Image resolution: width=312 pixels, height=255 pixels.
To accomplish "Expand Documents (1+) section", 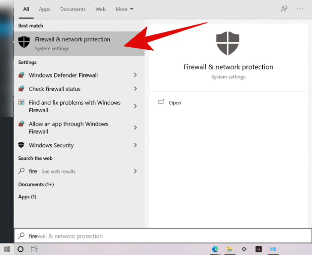I will tap(36, 184).
